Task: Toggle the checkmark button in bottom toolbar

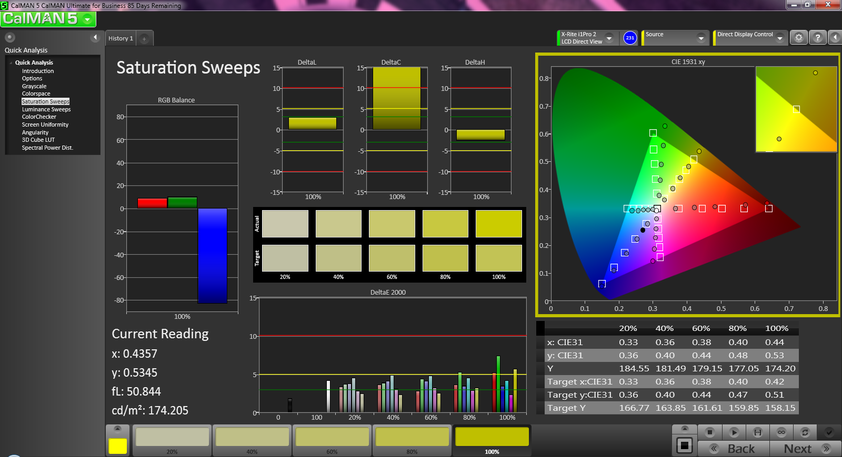Action: [829, 432]
